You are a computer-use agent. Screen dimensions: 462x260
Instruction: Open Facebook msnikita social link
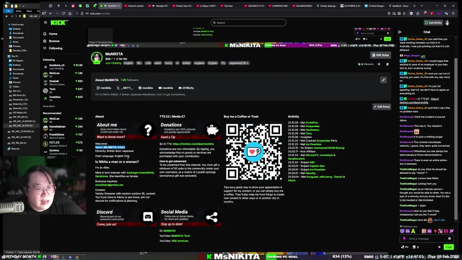pyautogui.click(x=145, y=88)
